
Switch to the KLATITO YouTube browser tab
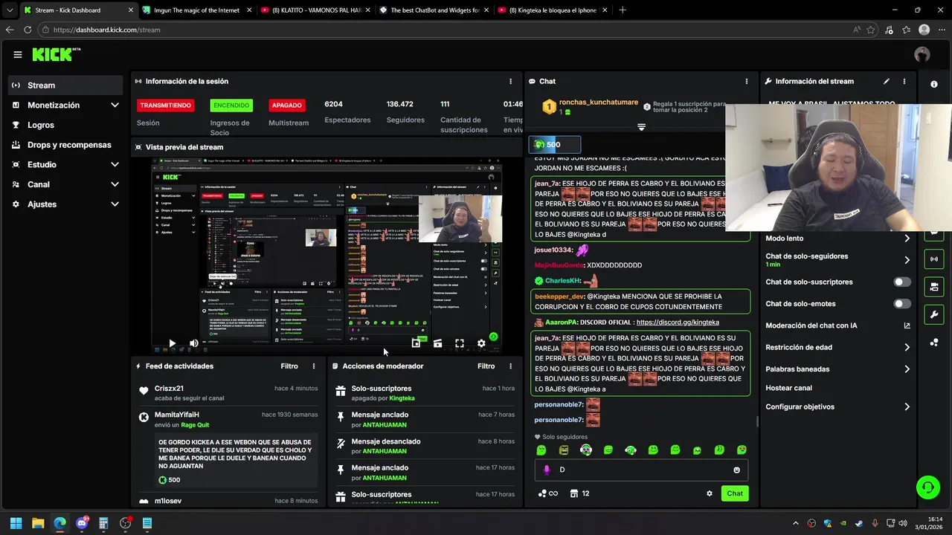(x=314, y=10)
